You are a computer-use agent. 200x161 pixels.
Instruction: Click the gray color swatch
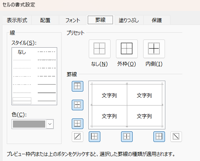(x=29, y=124)
